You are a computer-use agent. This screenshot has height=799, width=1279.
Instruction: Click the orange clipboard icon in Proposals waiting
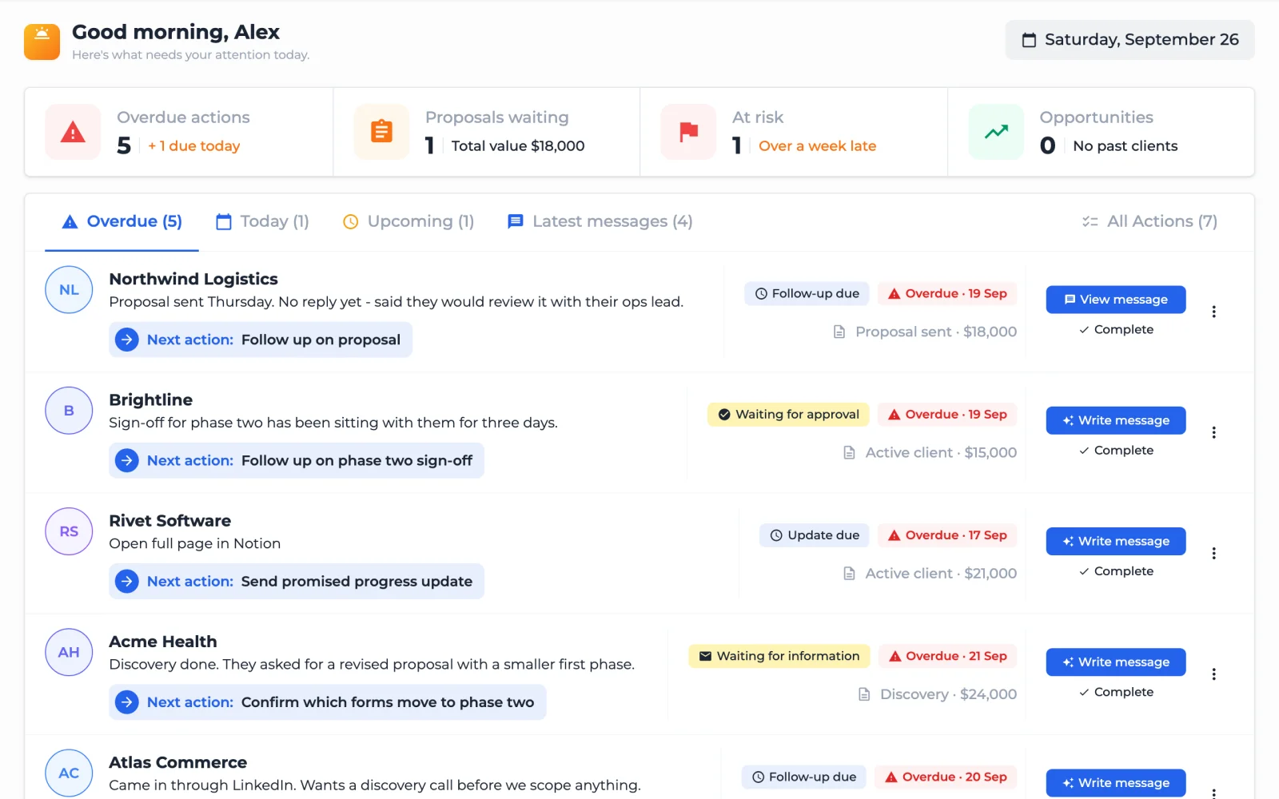(381, 132)
